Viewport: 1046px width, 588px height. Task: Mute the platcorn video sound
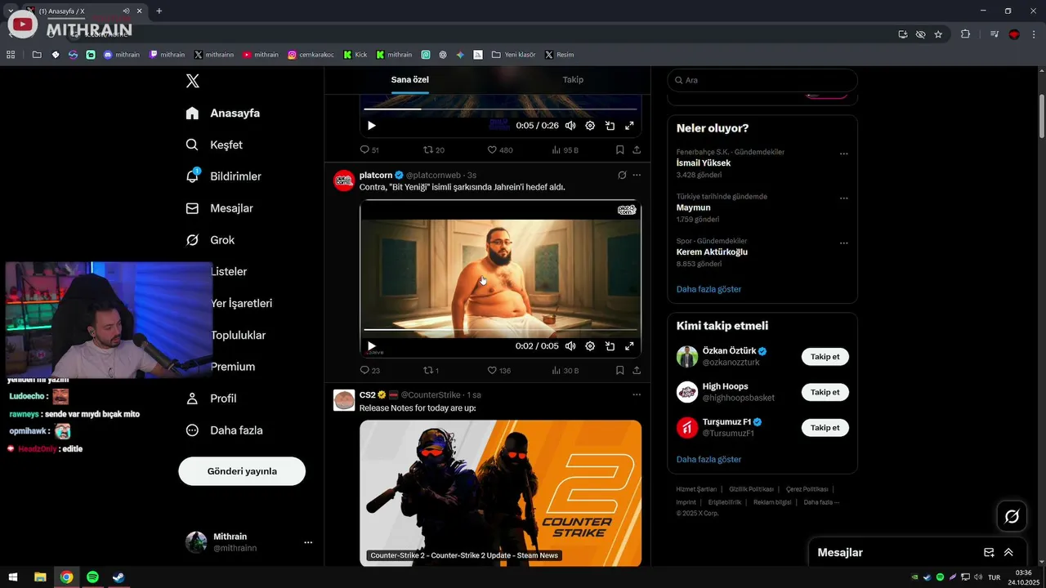point(570,346)
